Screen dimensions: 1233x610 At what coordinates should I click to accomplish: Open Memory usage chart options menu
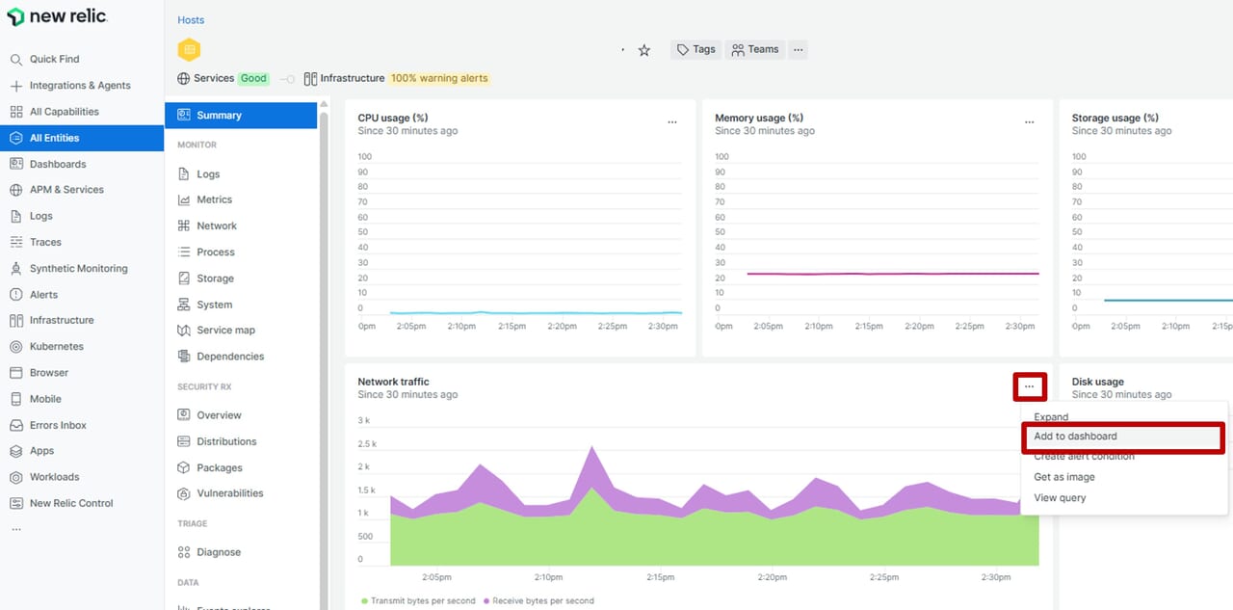[1029, 122]
